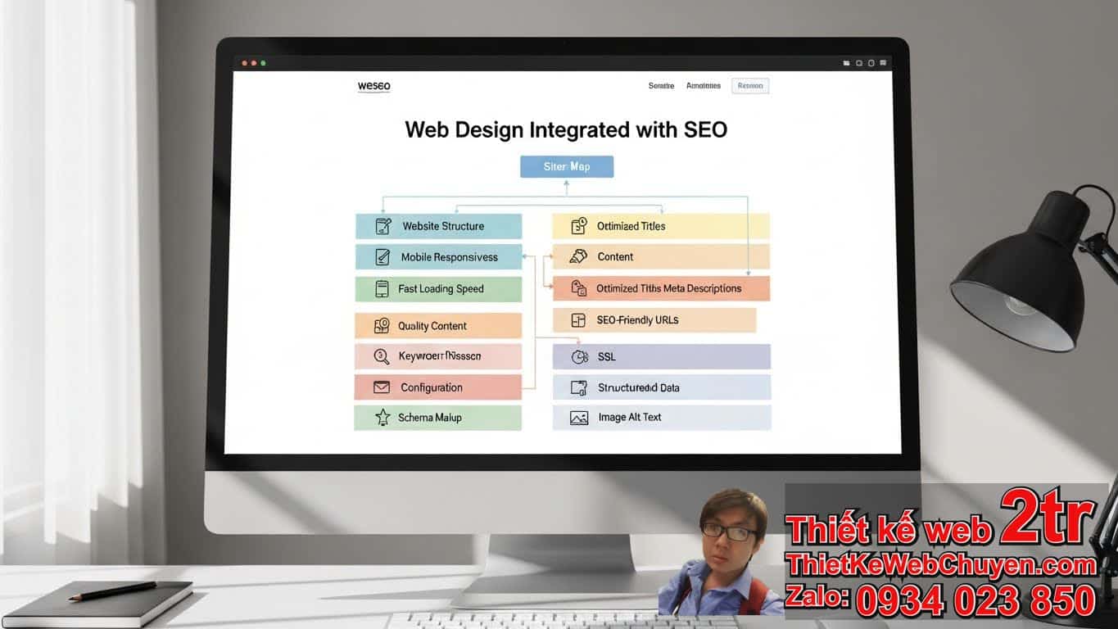The height and width of the screenshot is (629, 1118).
Task: Open the middle navigation menu link
Action: pyautogui.click(x=704, y=86)
